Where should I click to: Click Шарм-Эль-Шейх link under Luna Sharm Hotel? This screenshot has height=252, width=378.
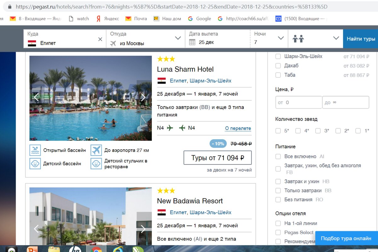click(x=210, y=81)
